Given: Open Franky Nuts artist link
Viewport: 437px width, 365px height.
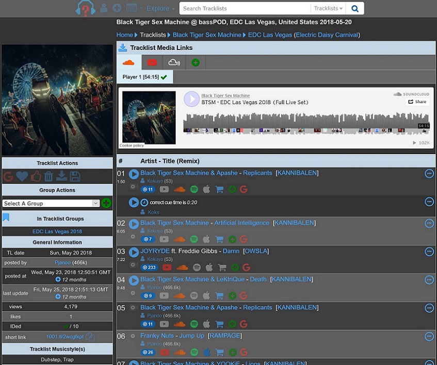Looking at the screenshot, I should coord(157,336).
